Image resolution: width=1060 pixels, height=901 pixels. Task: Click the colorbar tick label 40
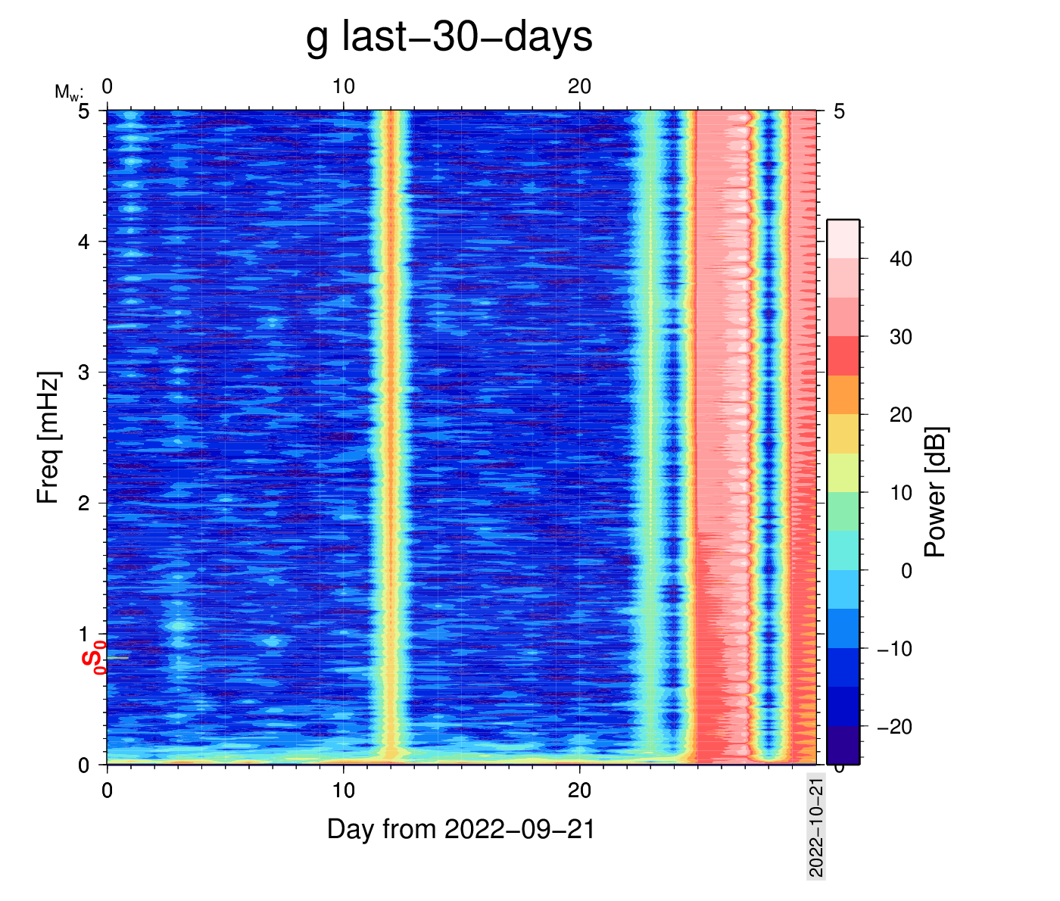900,259
